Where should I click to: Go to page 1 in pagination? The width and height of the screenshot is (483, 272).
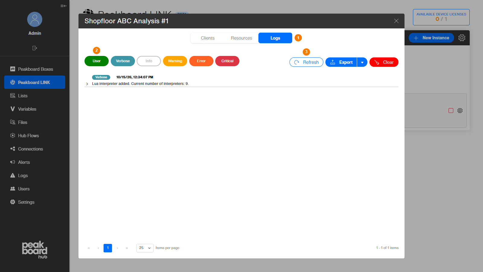pyautogui.click(x=108, y=248)
